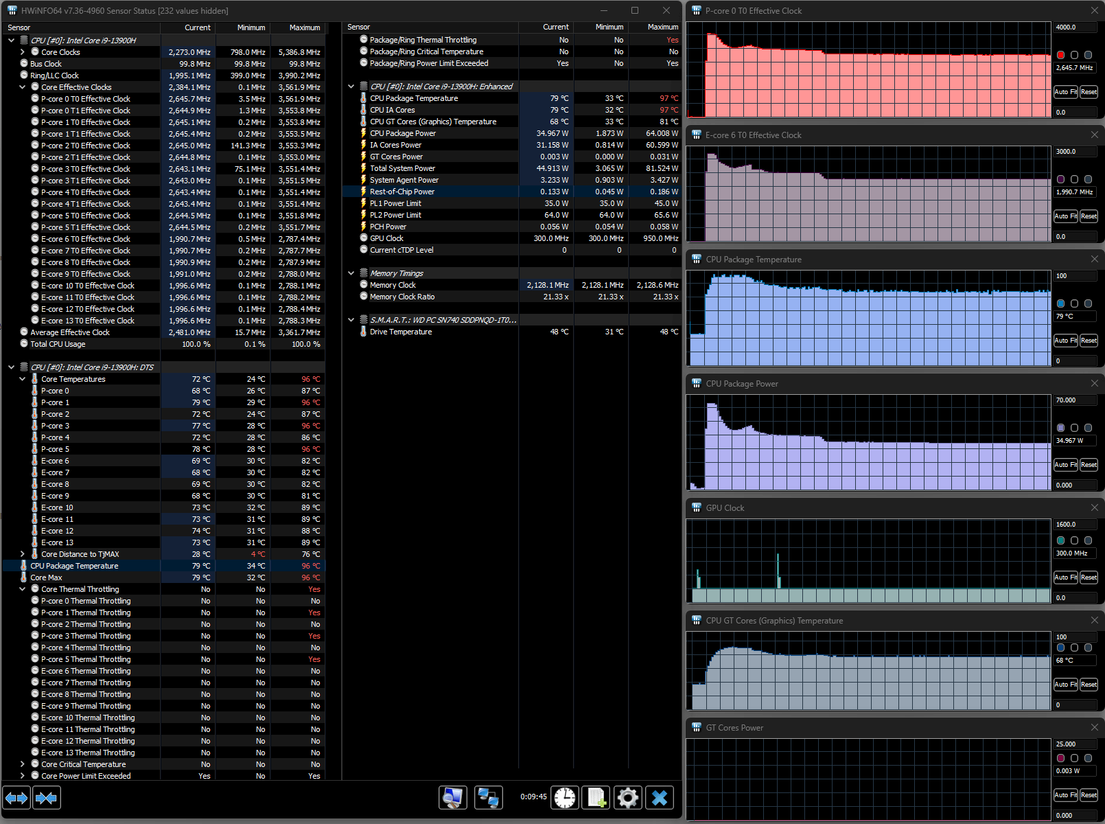Click Auto Fit on P-core 0 graph
The width and height of the screenshot is (1105, 824).
click(1065, 92)
